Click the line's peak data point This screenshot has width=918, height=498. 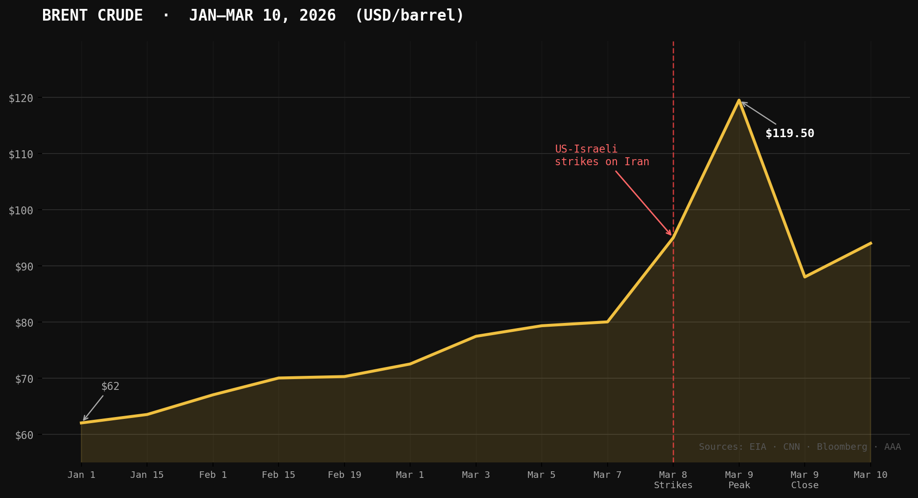tap(739, 101)
